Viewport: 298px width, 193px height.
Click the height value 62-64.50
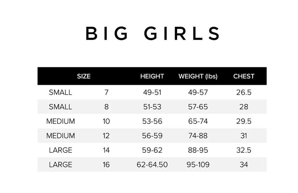click(x=152, y=164)
